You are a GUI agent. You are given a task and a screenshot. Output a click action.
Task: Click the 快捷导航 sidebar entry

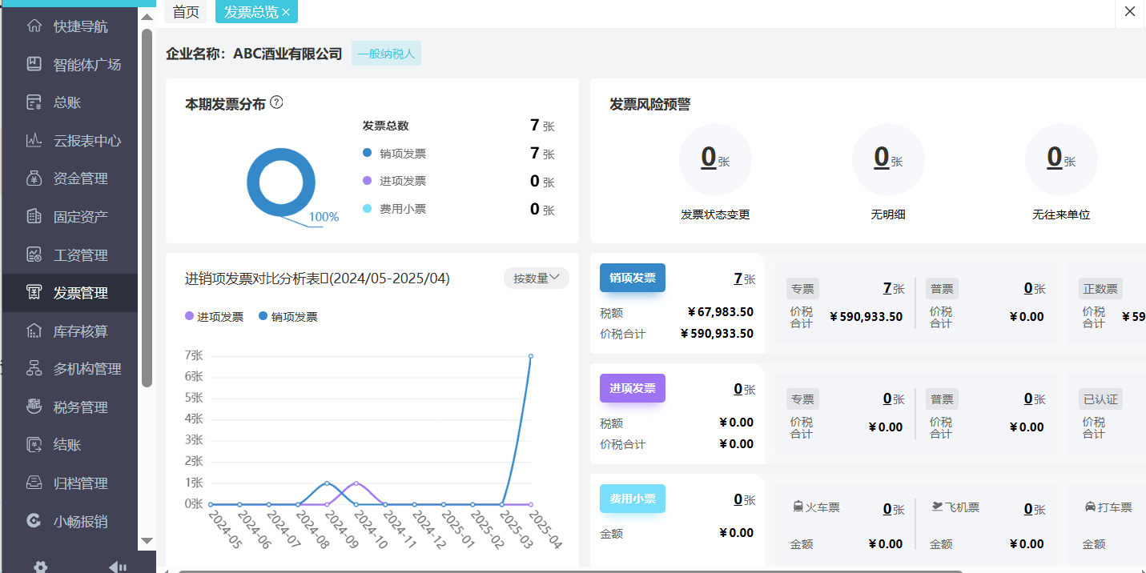pyautogui.click(x=70, y=25)
